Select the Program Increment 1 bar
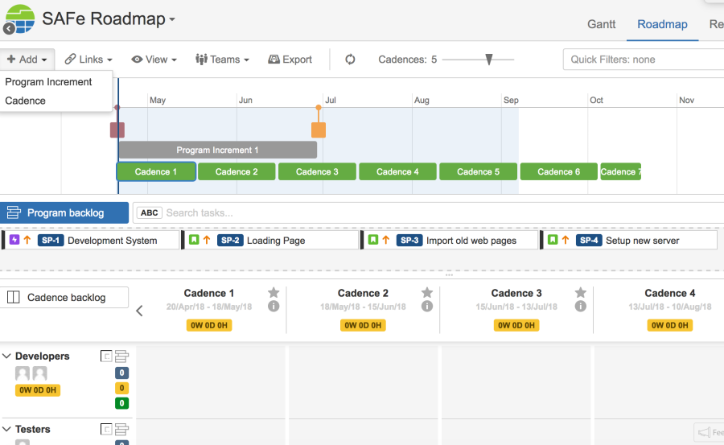724x445 pixels. (x=217, y=150)
